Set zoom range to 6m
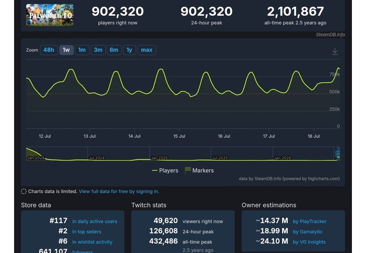The width and height of the screenshot is (366, 253). [x=114, y=50]
